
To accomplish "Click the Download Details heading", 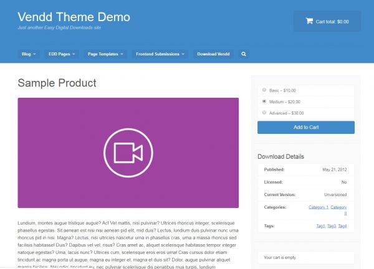I will [x=280, y=156].
